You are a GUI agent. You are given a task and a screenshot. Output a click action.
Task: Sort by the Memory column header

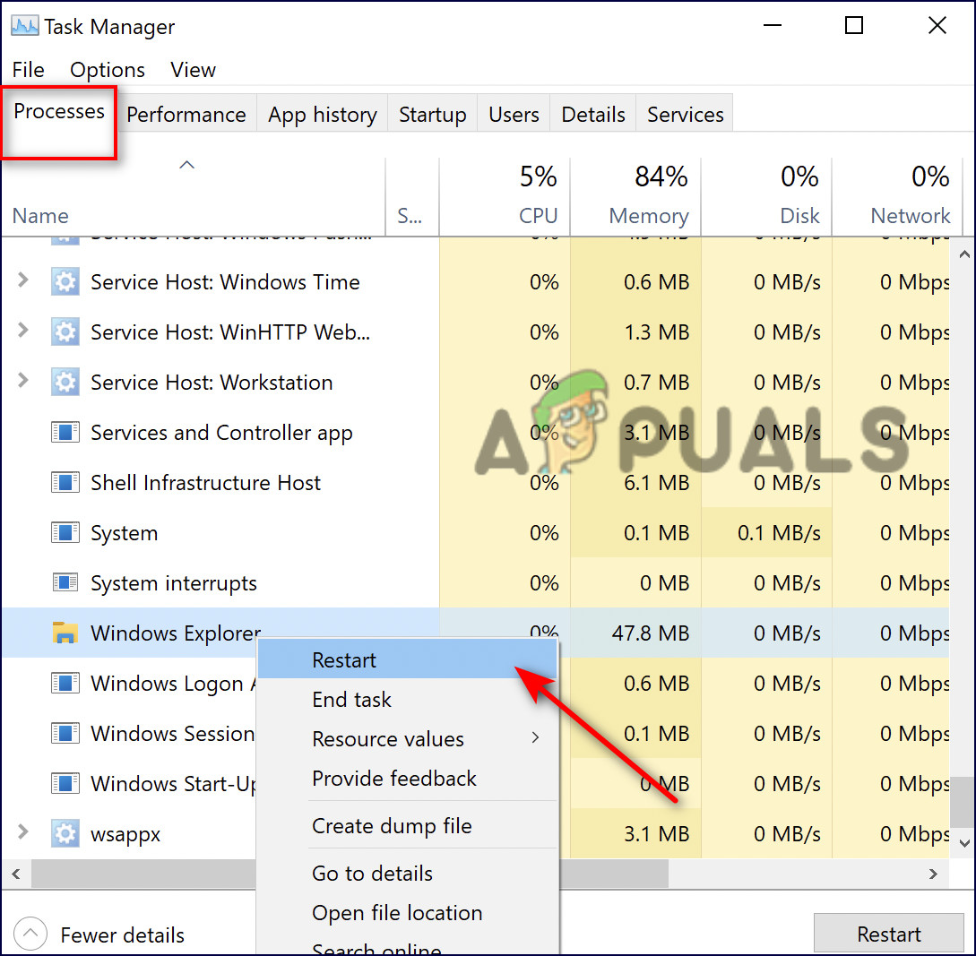coord(635,197)
